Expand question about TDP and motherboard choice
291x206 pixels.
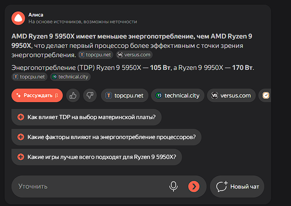tap(87, 117)
